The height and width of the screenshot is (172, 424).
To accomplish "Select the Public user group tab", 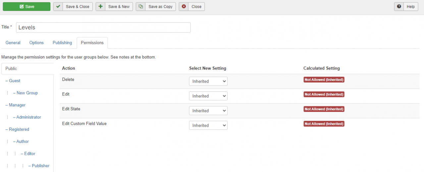I will coord(11,69).
